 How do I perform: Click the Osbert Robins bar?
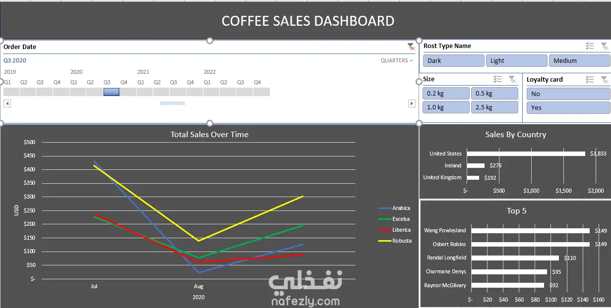point(531,244)
